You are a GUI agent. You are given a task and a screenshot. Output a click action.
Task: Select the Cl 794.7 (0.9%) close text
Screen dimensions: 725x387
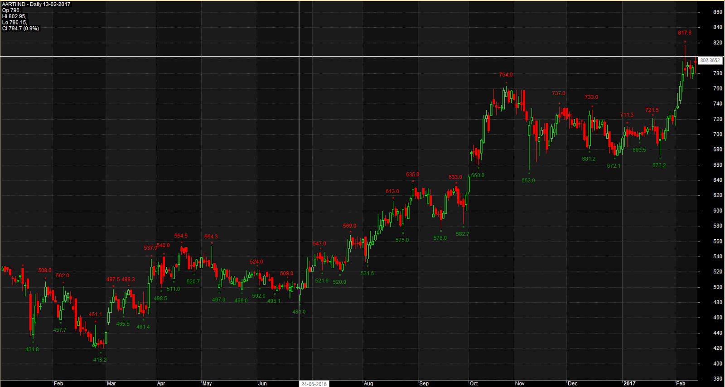[x=21, y=28]
